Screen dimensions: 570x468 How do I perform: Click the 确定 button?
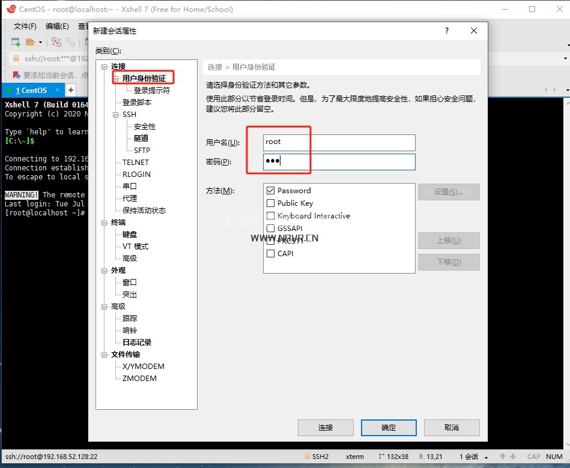point(389,428)
